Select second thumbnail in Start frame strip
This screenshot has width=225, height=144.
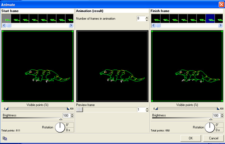click(x=15, y=19)
